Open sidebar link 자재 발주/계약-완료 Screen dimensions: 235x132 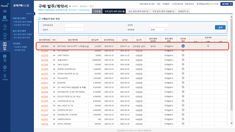pos(22,25)
